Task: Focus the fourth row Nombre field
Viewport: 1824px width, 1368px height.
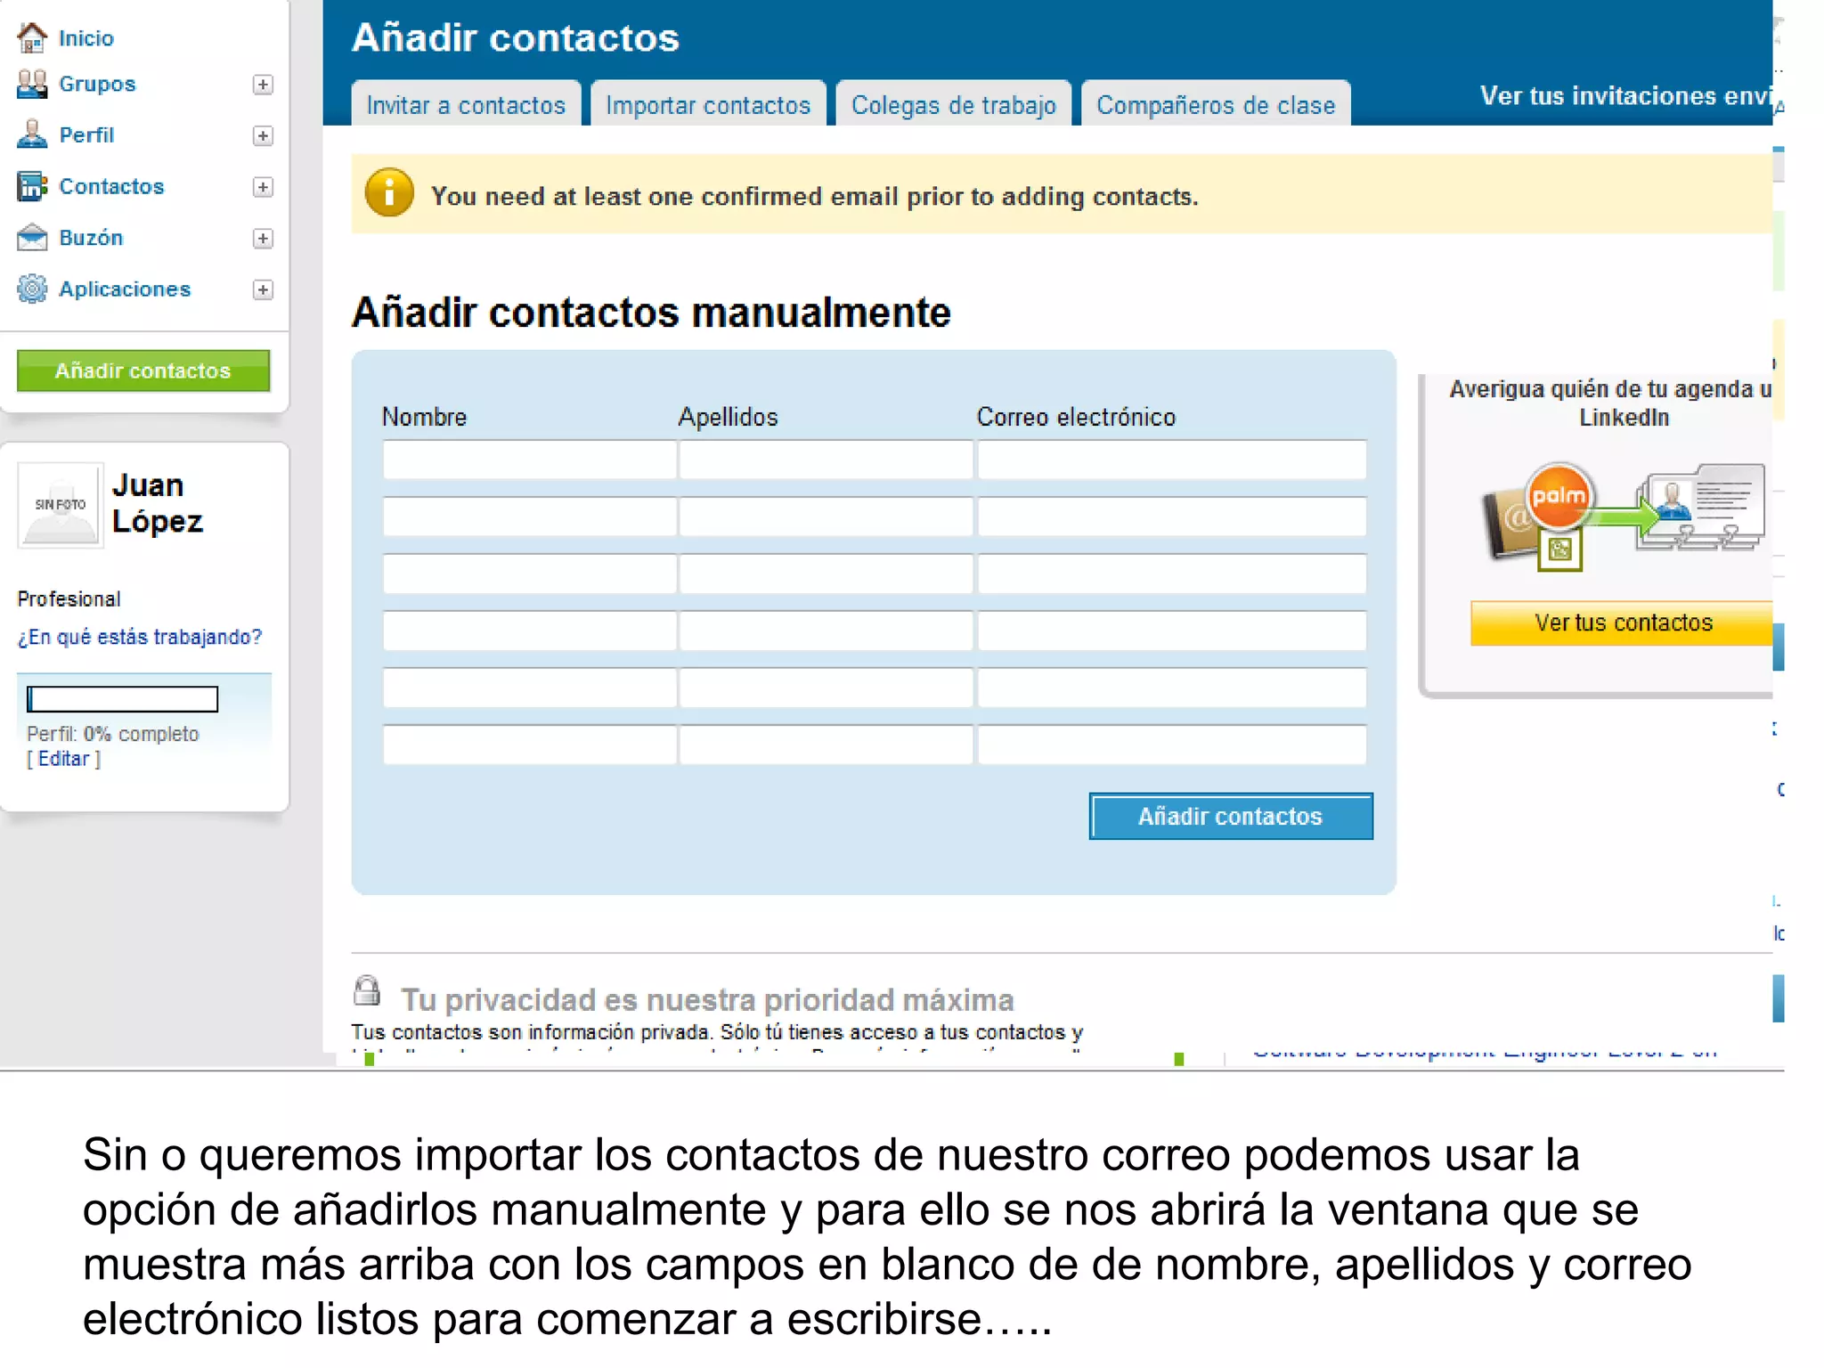Action: click(530, 631)
